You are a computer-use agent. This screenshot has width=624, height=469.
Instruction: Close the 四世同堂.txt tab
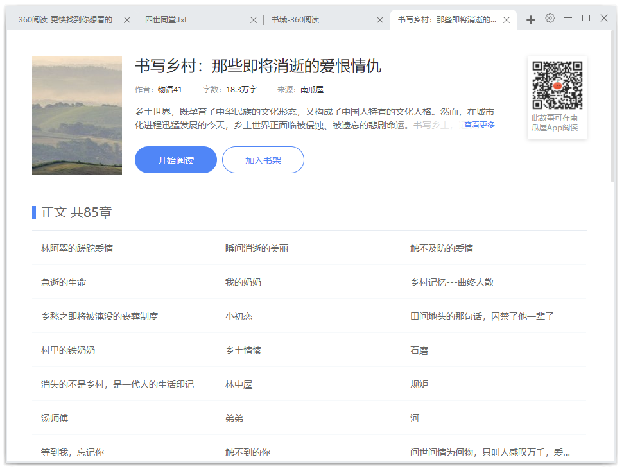pos(253,19)
